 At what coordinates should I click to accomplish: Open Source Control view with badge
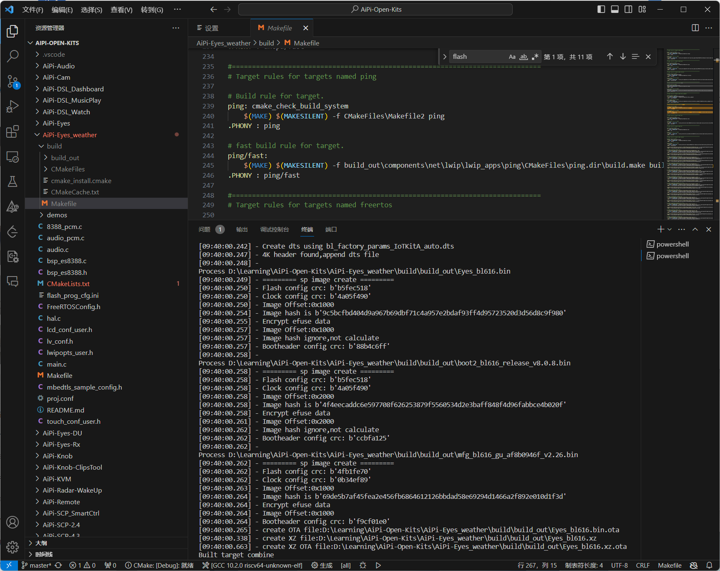[x=13, y=81]
